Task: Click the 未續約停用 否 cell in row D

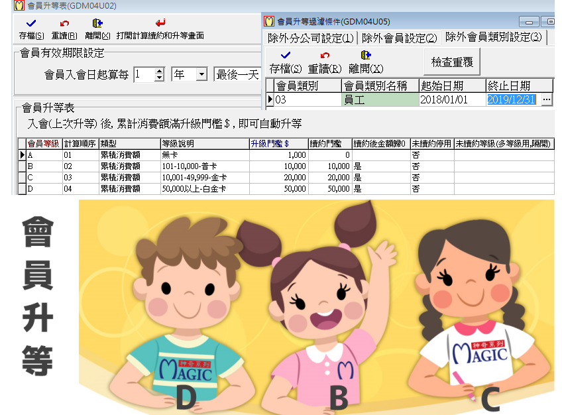Action: pyautogui.click(x=432, y=188)
